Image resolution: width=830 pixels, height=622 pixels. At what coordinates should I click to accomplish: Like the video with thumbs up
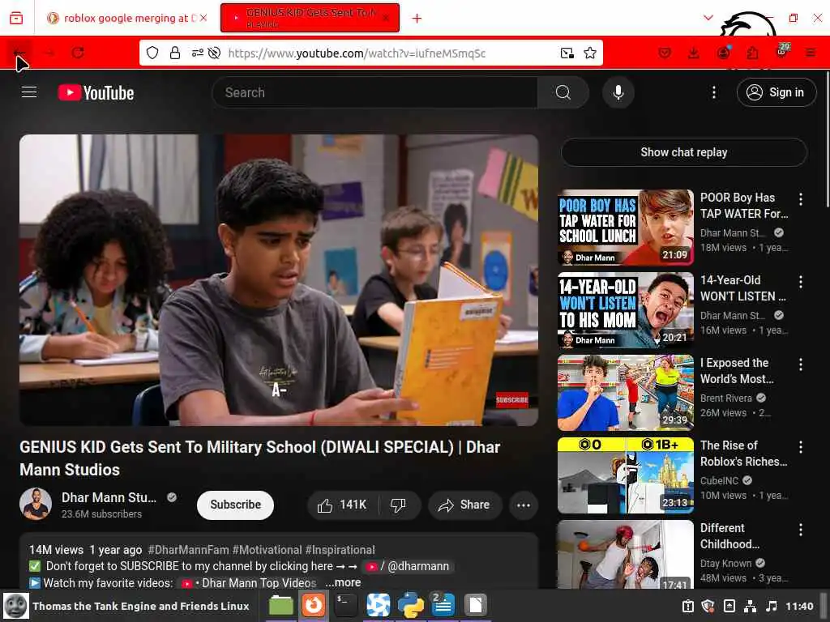tap(343, 505)
